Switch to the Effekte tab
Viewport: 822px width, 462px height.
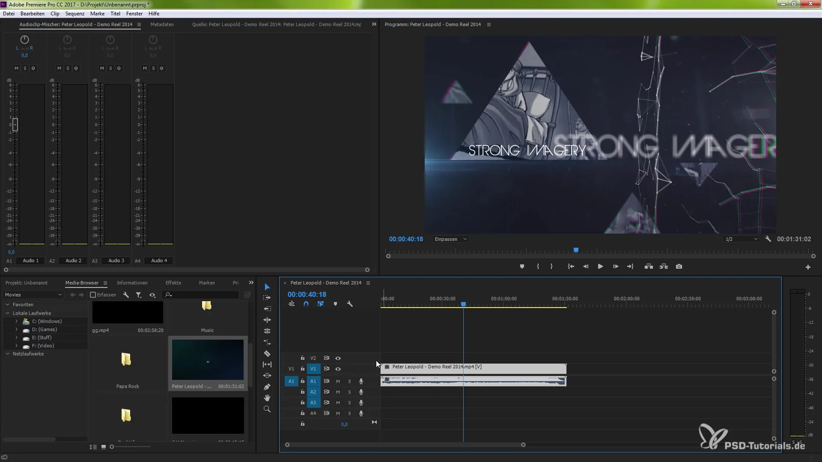[173, 283]
